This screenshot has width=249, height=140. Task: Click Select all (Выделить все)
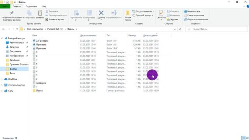point(192,11)
